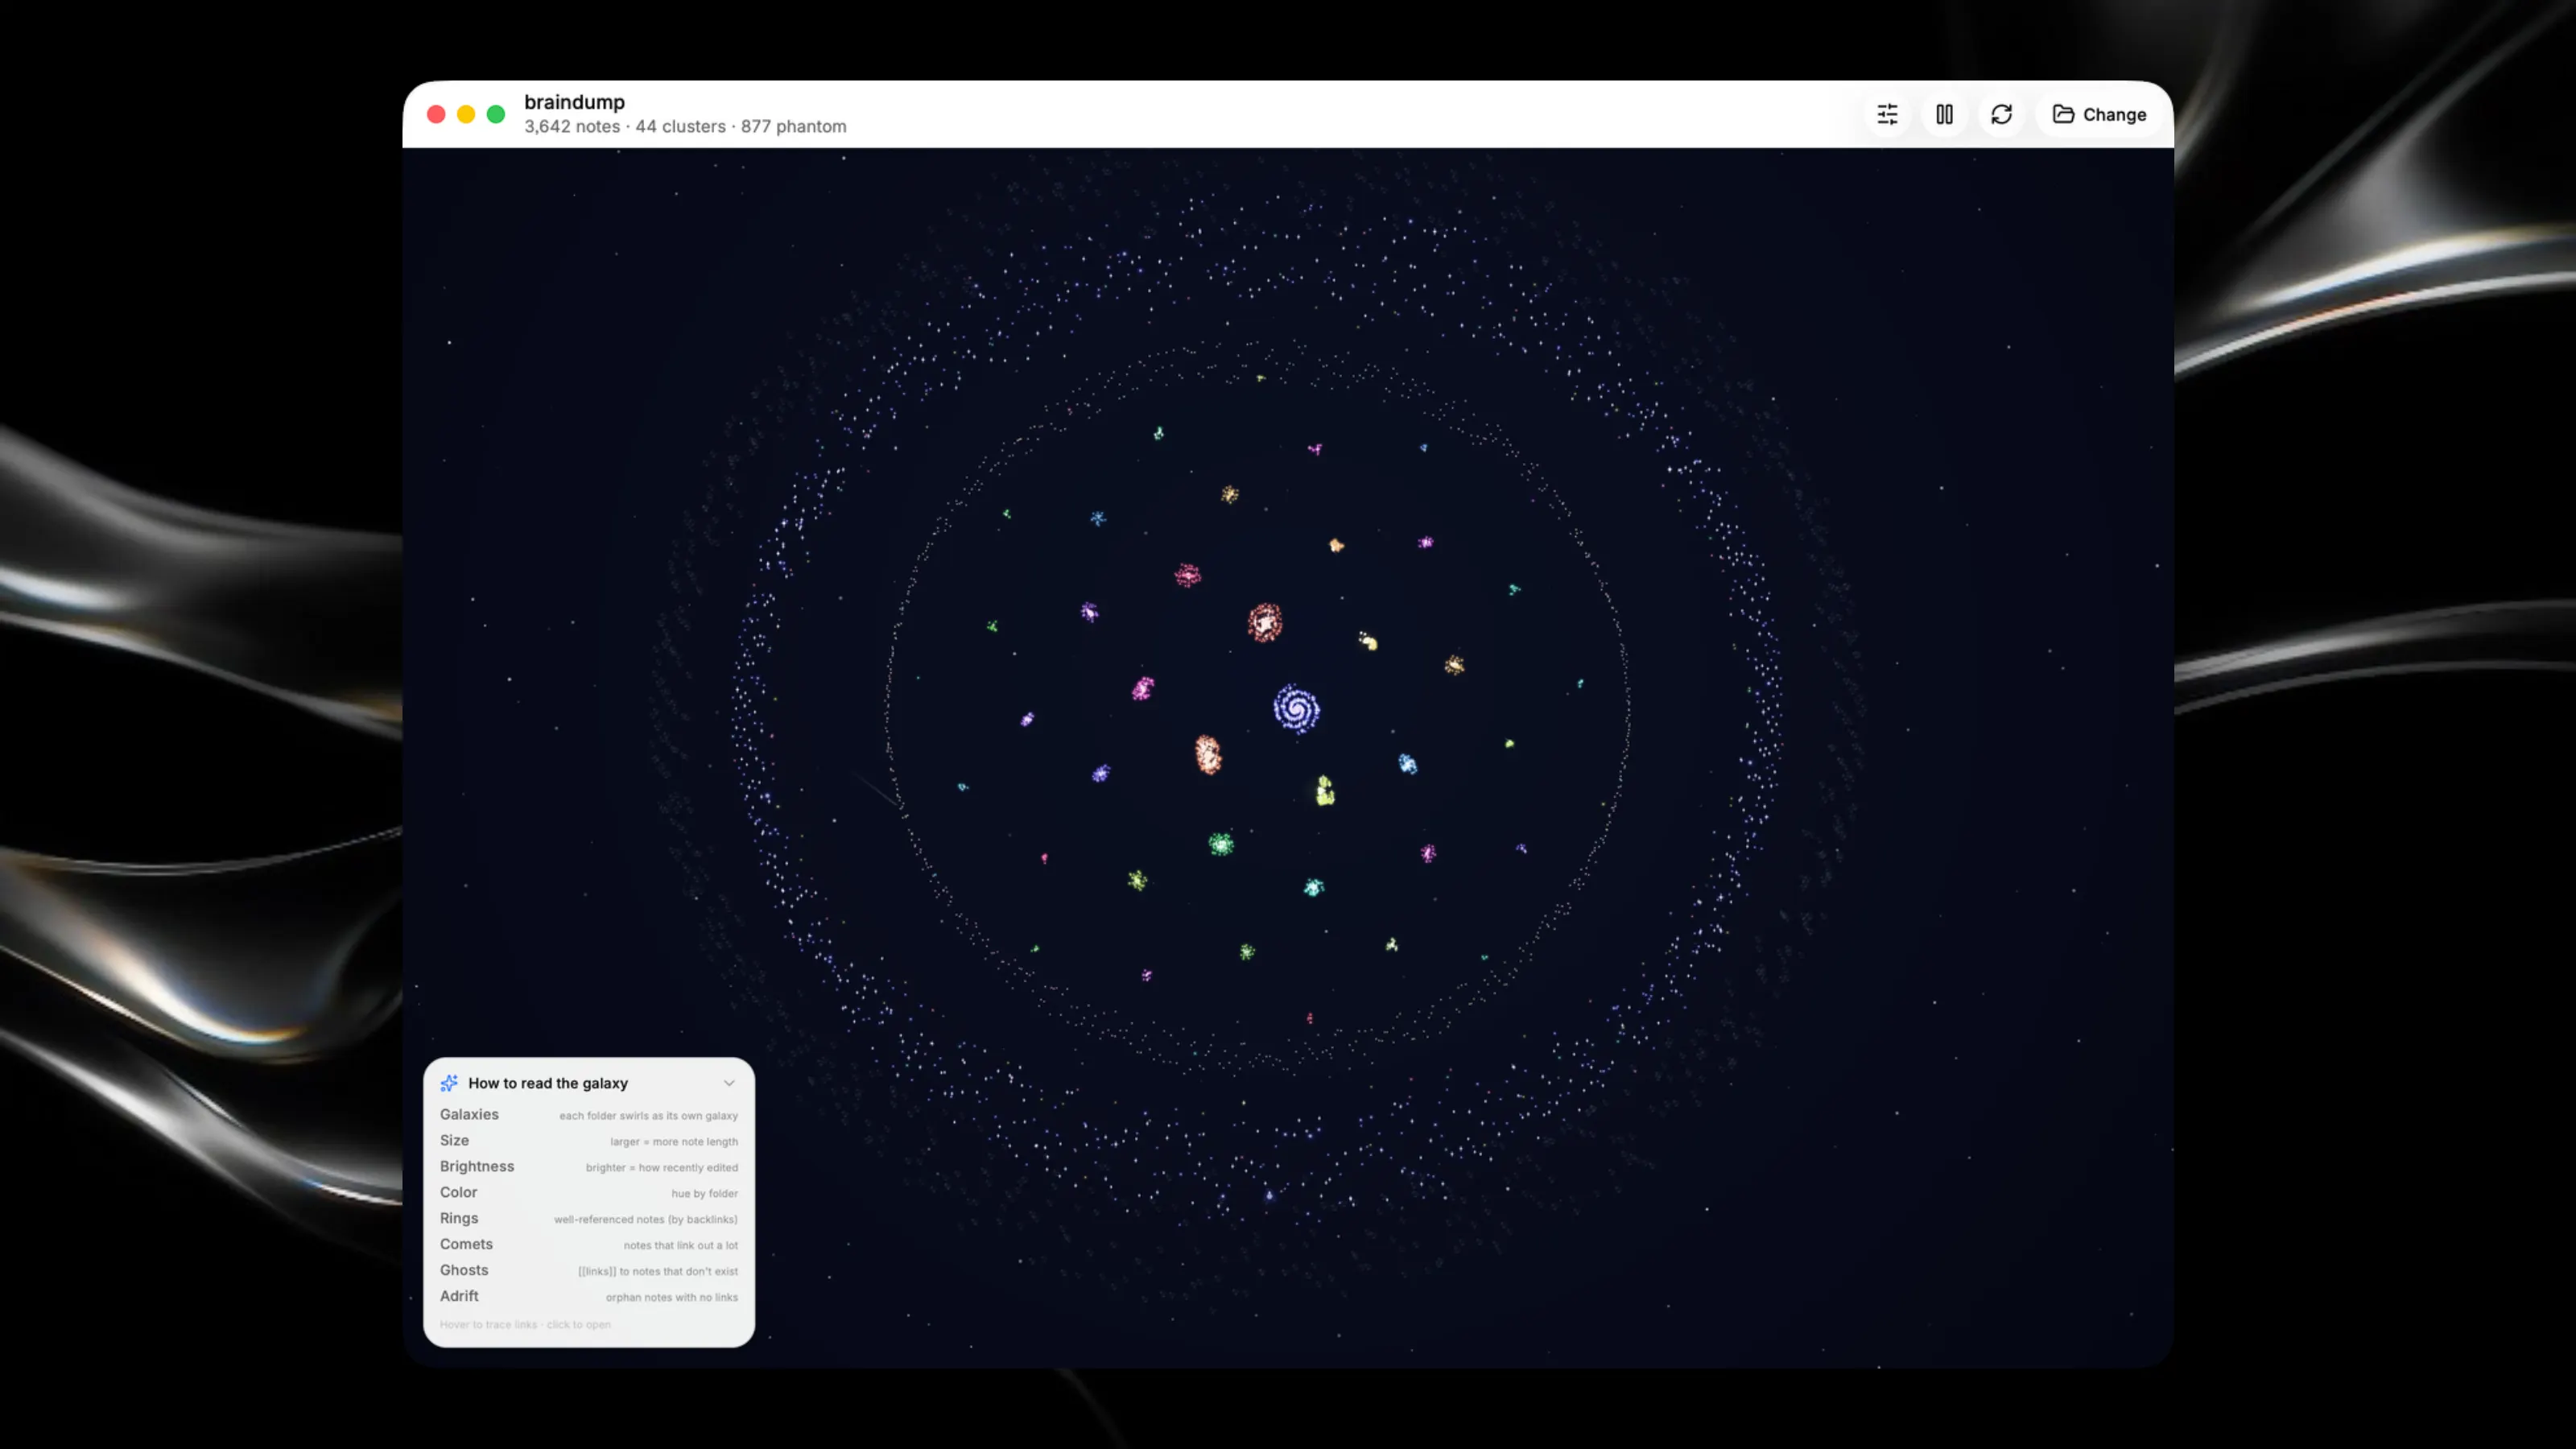
Task: Click the yellow-green galaxy below the spiral
Action: (1325, 790)
